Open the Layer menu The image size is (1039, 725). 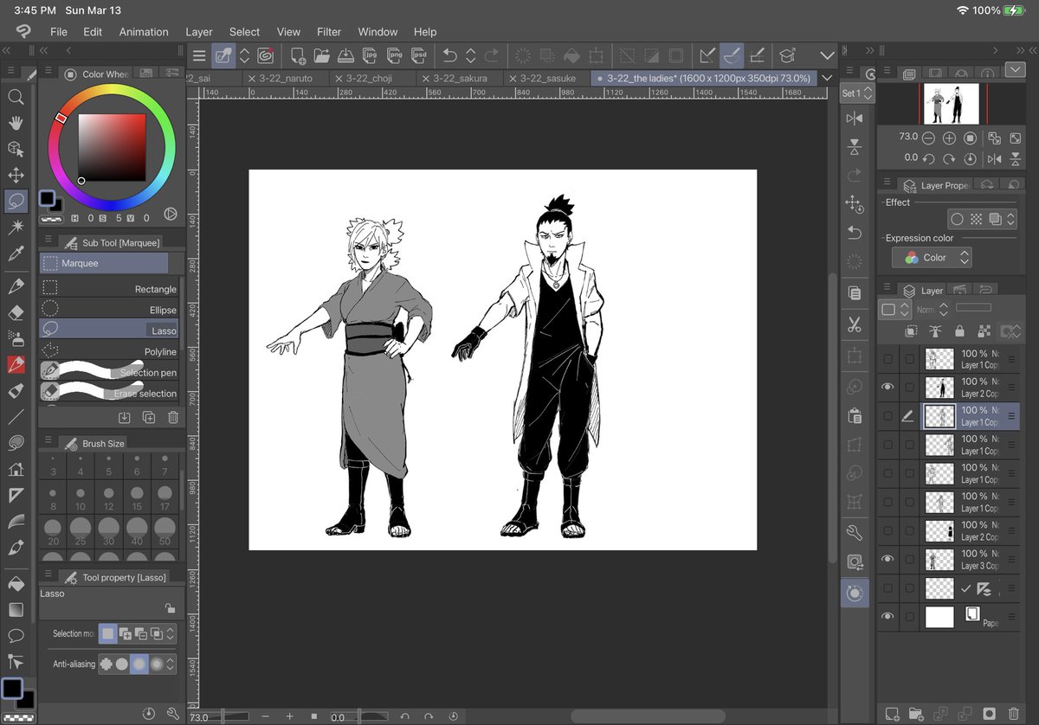pos(199,32)
